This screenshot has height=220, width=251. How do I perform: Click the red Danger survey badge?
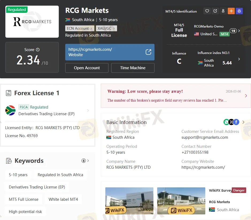239,190
